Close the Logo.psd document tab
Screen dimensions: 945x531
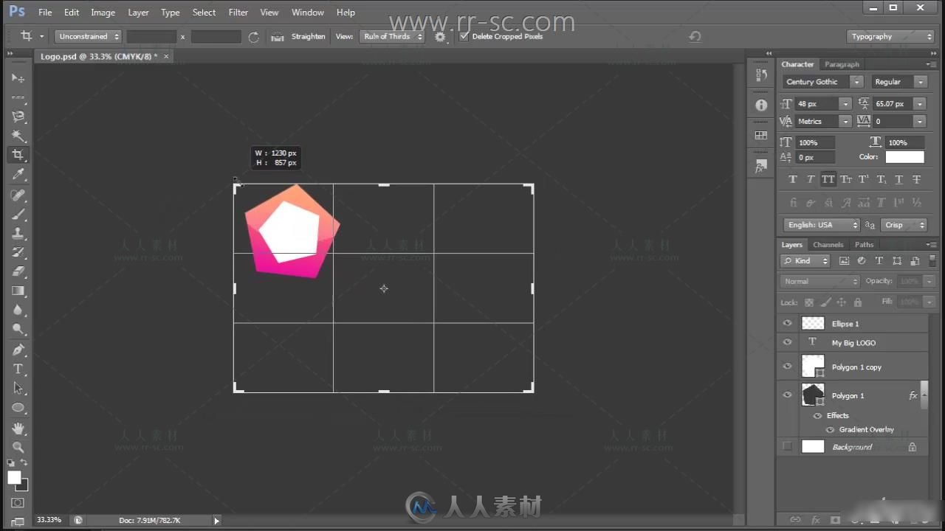point(166,56)
